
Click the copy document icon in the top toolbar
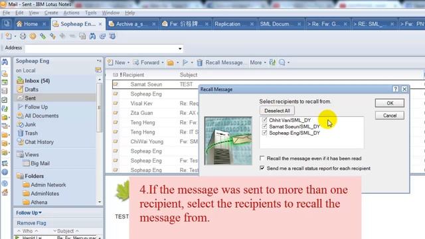[x=82, y=36]
